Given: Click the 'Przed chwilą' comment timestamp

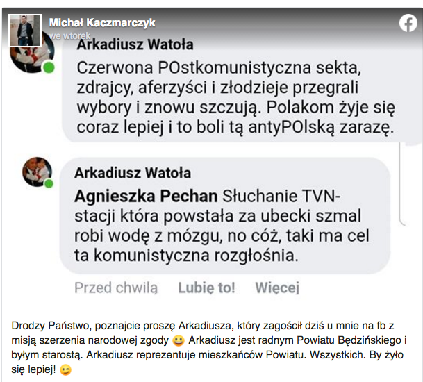Looking at the screenshot, I should point(116,288).
